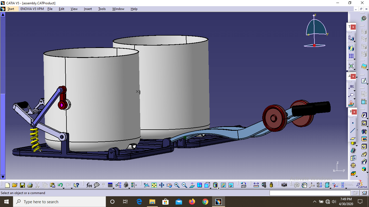The width and height of the screenshot is (369, 207).
Task: Select the Pocket tool in right toolbar
Action: (x=364, y=124)
